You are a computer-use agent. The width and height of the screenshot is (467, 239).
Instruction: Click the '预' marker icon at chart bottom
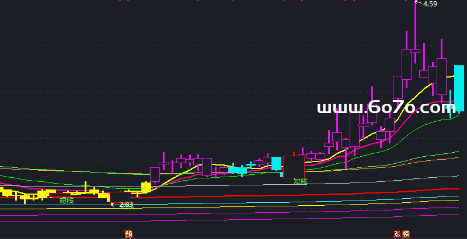tap(129, 234)
